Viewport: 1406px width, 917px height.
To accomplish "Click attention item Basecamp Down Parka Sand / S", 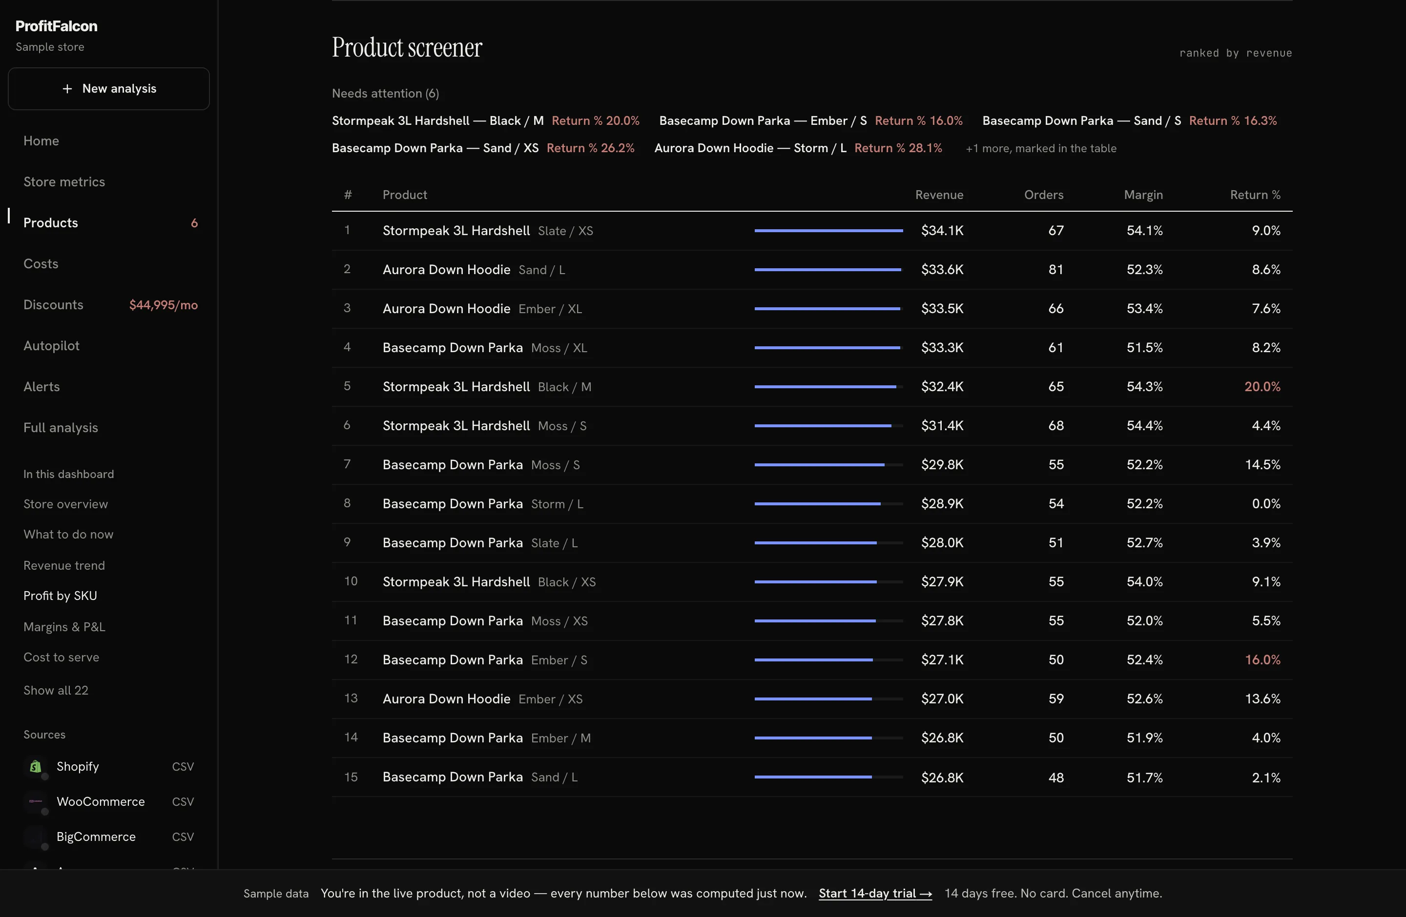I will 1130,120.
